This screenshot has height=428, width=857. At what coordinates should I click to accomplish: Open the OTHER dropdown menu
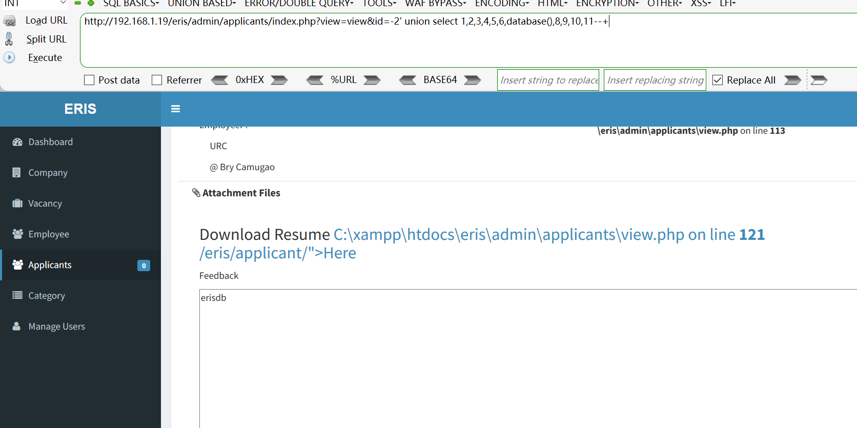coord(665,3)
